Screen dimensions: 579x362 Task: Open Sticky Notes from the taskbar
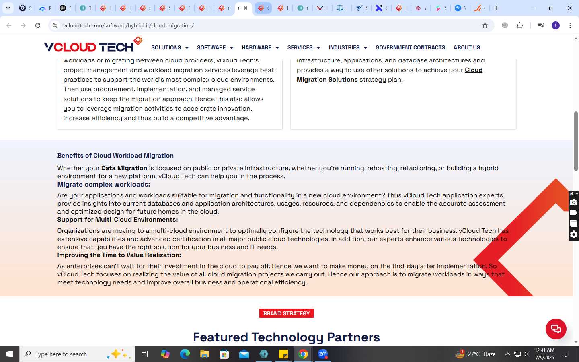point(283,354)
